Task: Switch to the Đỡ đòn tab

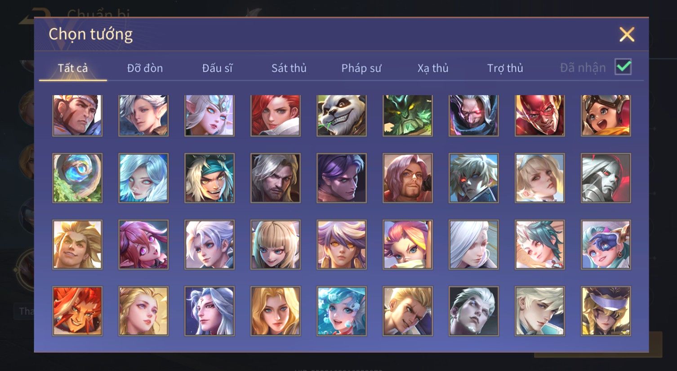Action: pos(145,68)
